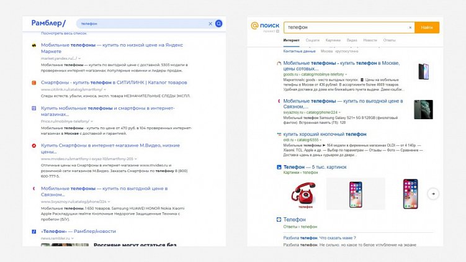Image resolution: width=466 pixels, height=262 pixels.
Task: Select the Соцсети tab
Action: (313, 40)
